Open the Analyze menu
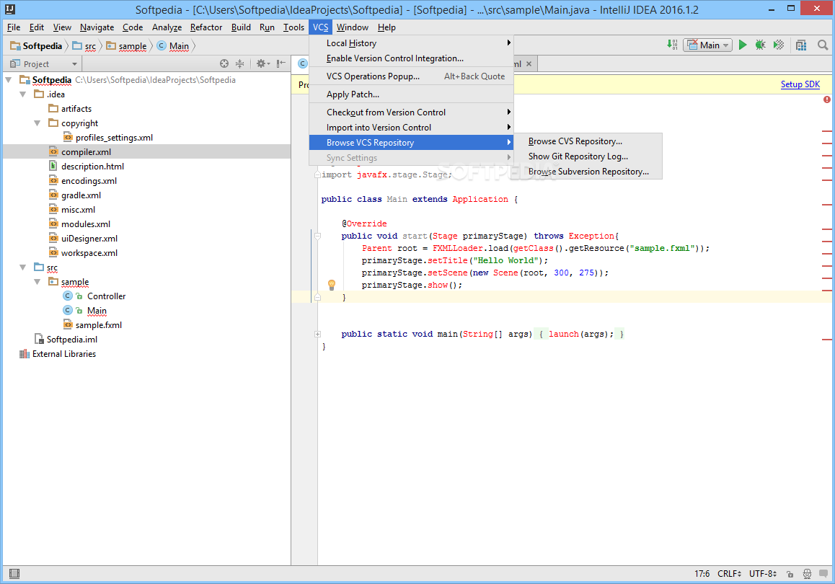This screenshot has width=835, height=584. [167, 27]
